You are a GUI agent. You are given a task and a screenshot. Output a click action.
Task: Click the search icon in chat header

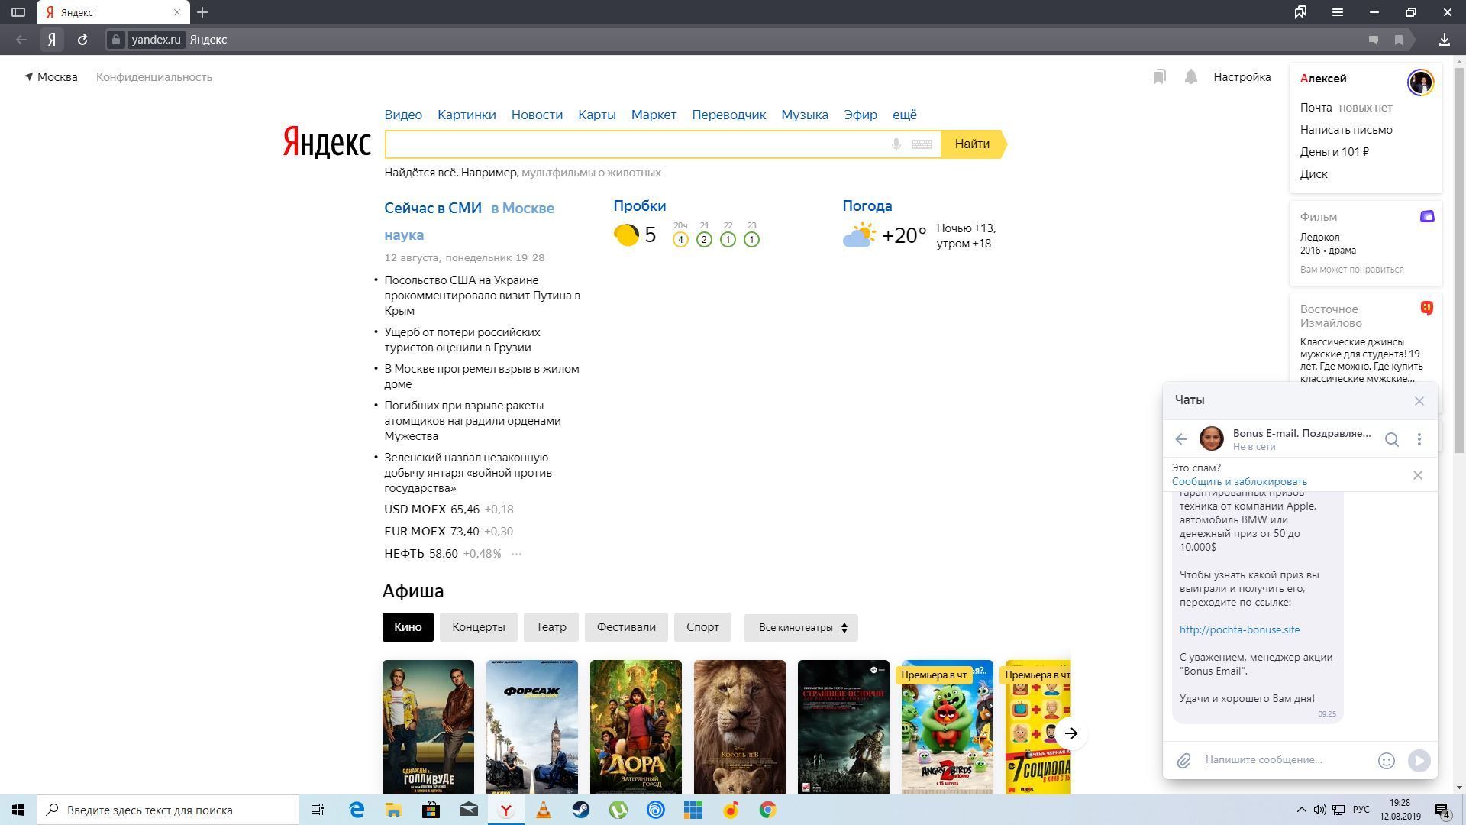click(1392, 439)
